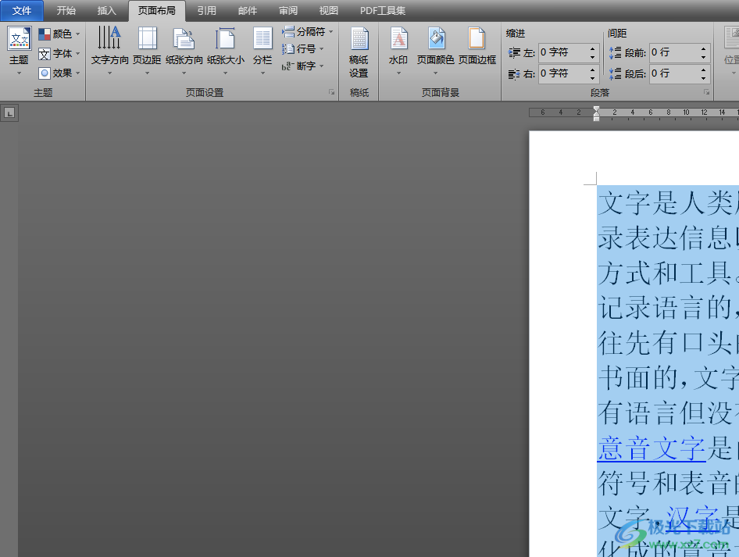This screenshot has width=739, height=557.
Task: Click the 字体 theme fonts icon
Action: point(45,54)
